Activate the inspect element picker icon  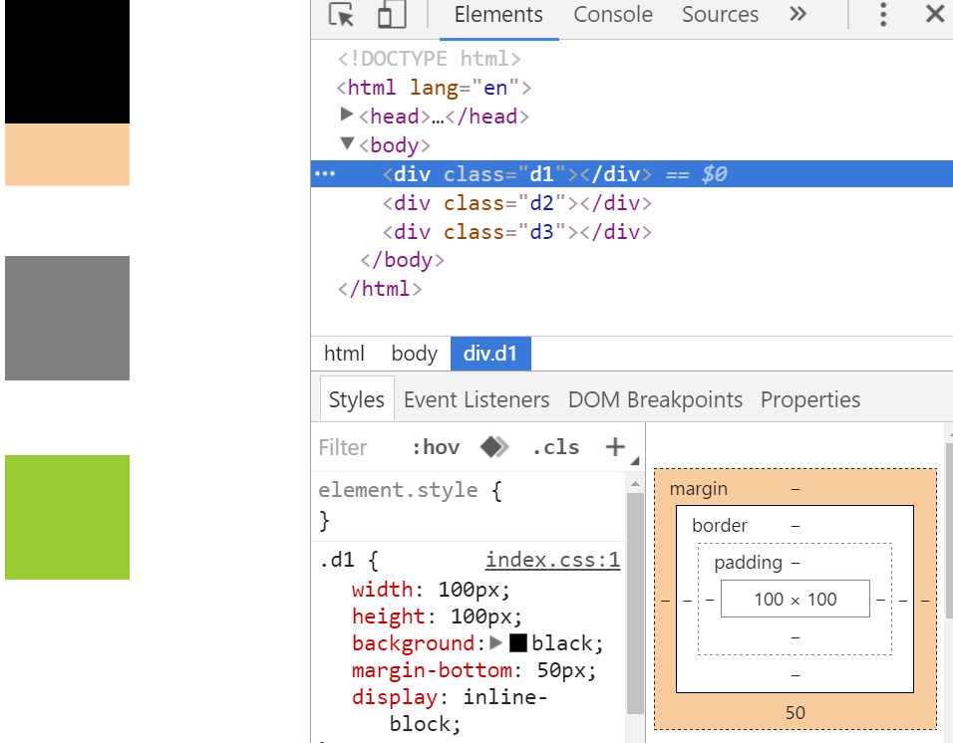coord(341,15)
